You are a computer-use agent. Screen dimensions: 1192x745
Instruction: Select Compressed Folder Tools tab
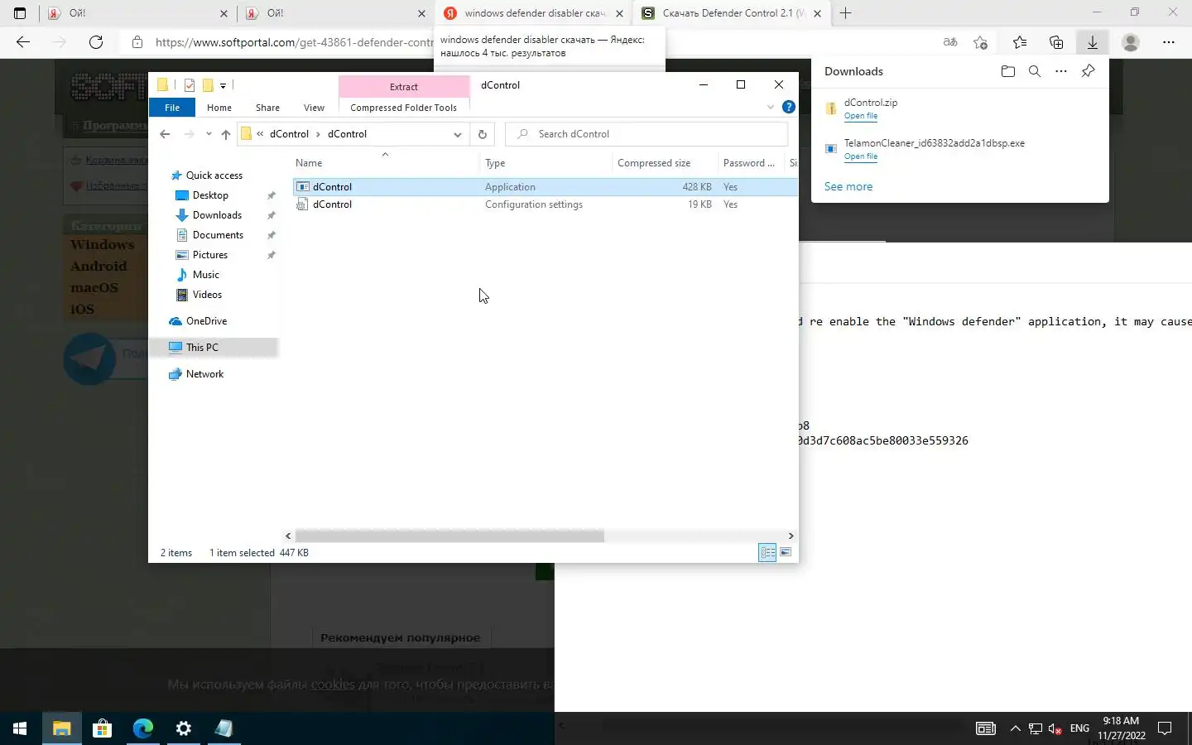pos(403,108)
